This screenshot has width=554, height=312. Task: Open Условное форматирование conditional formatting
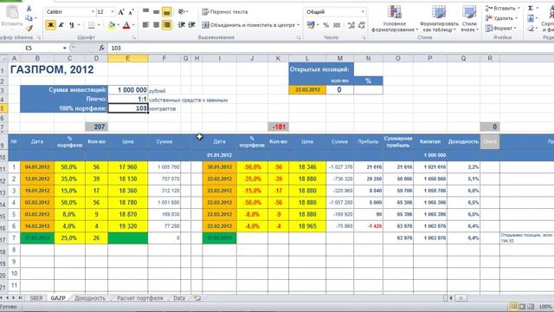tap(395, 18)
